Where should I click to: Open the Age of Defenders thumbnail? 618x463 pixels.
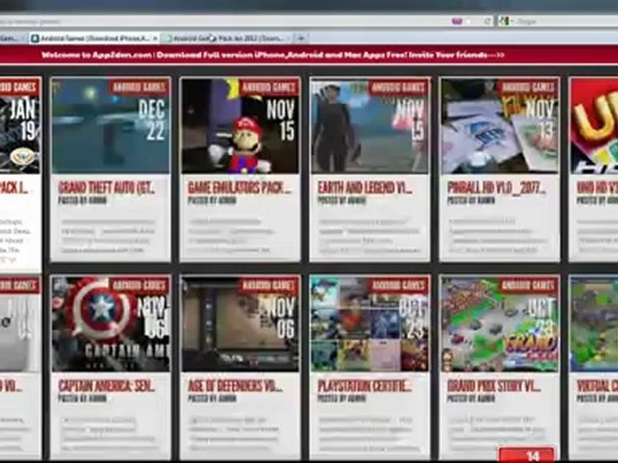[240, 324]
